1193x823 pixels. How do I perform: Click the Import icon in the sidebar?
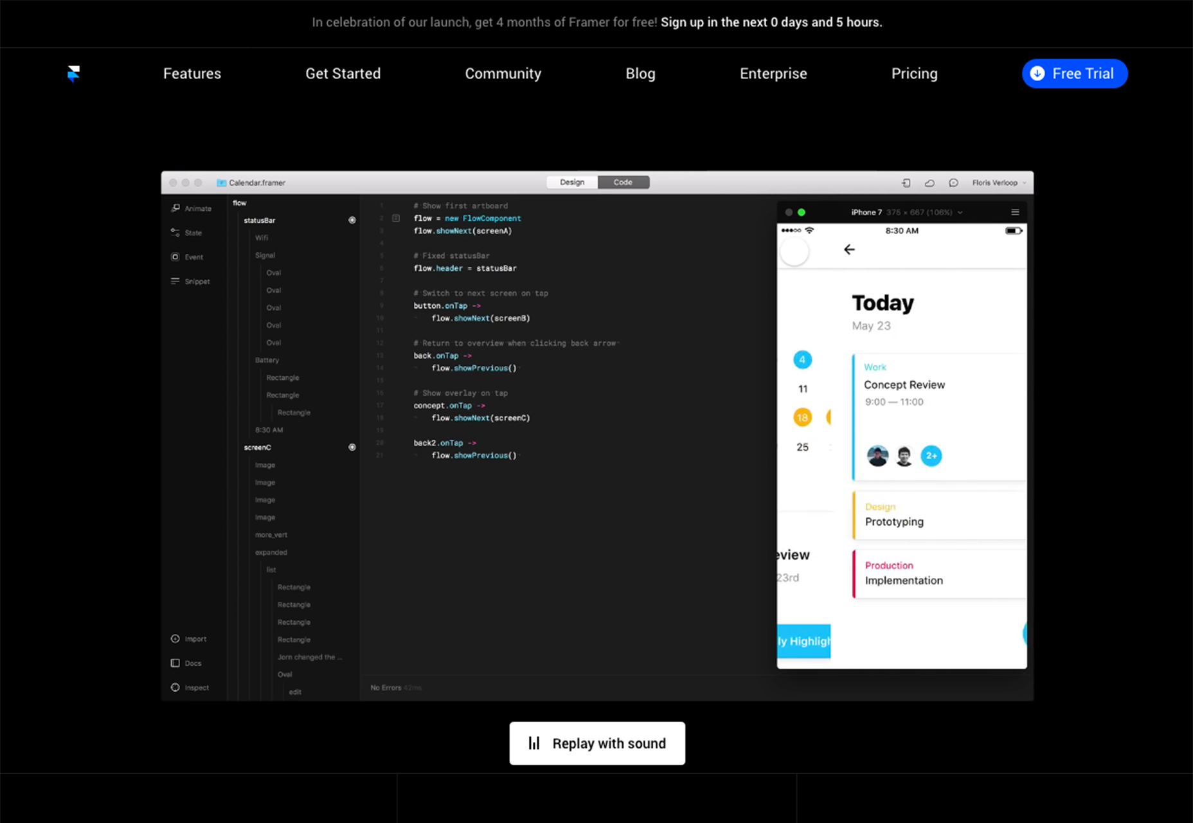(175, 639)
